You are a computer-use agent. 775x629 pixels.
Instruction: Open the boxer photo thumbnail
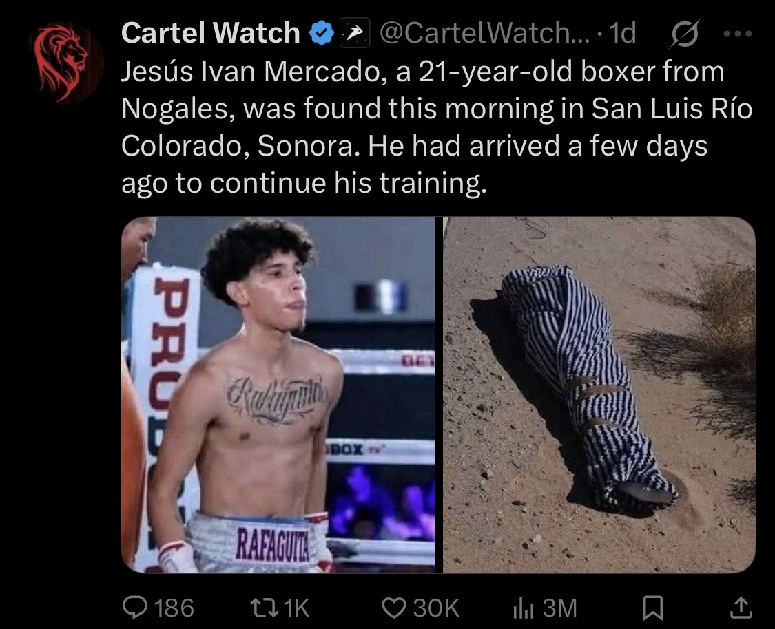[x=278, y=395]
